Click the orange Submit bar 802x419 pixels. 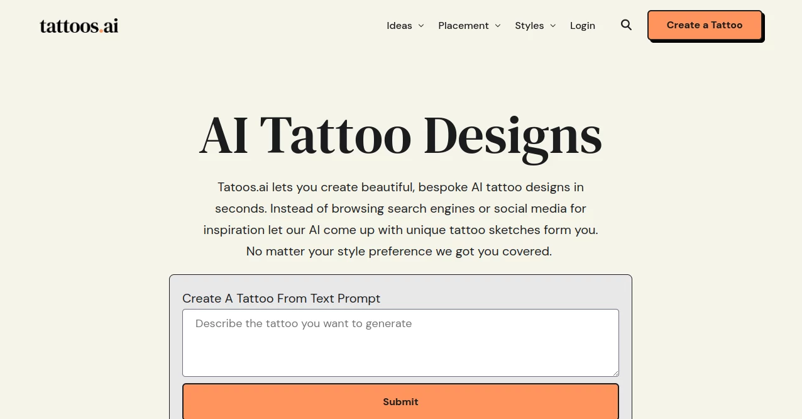tap(400, 401)
